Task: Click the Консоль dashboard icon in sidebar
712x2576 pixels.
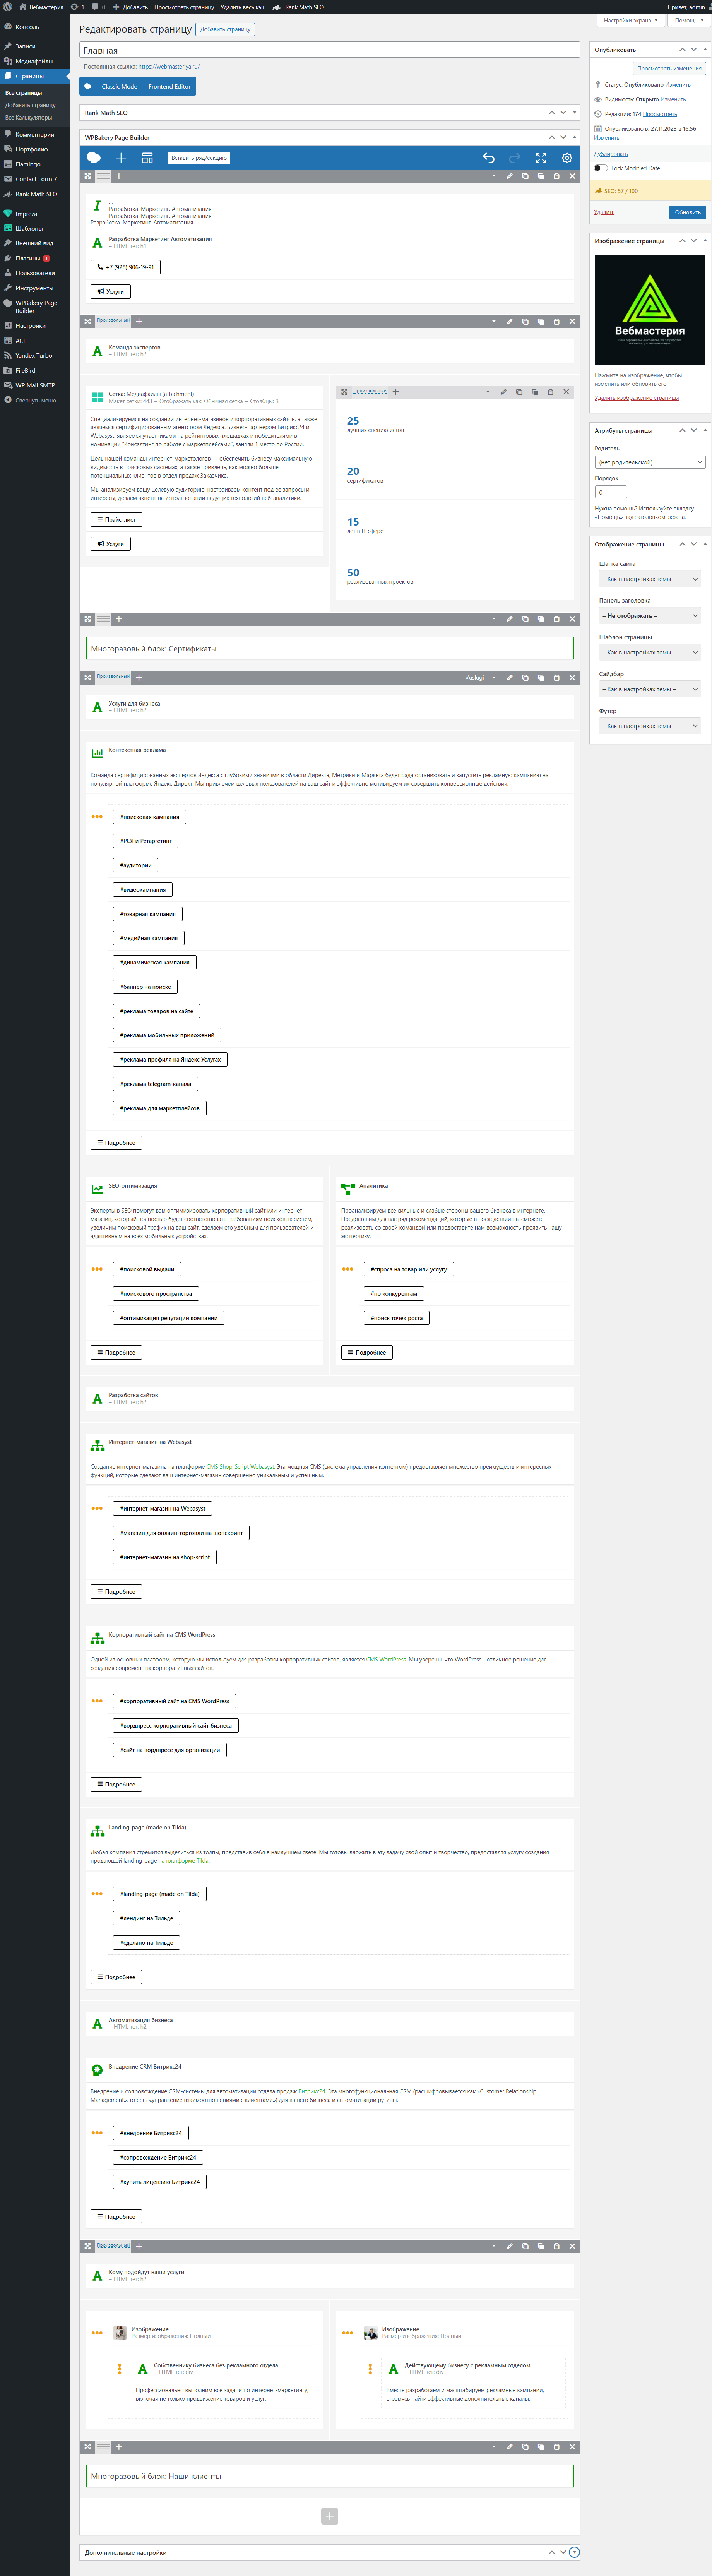Action: (x=8, y=27)
